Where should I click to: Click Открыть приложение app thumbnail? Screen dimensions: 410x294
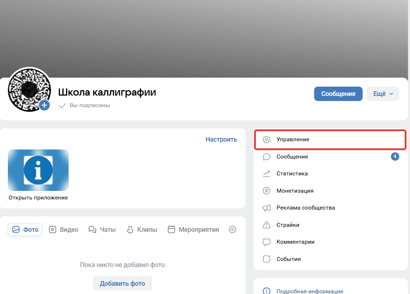[38, 170]
